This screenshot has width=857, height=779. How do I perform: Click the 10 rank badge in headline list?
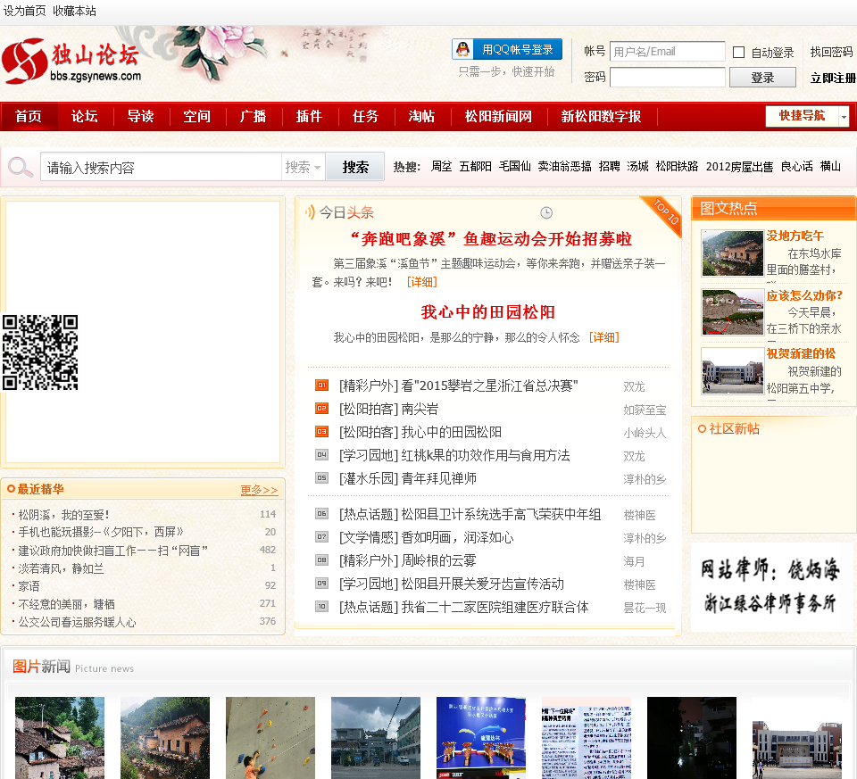point(322,607)
